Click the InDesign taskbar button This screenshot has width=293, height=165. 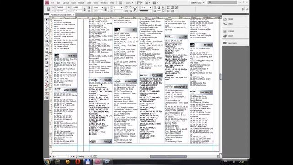[98, 162]
